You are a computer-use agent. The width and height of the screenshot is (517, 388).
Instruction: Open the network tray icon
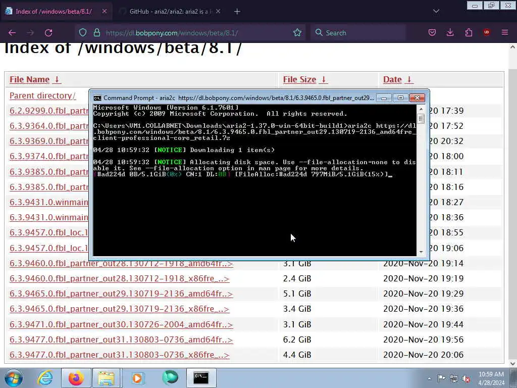454,378
